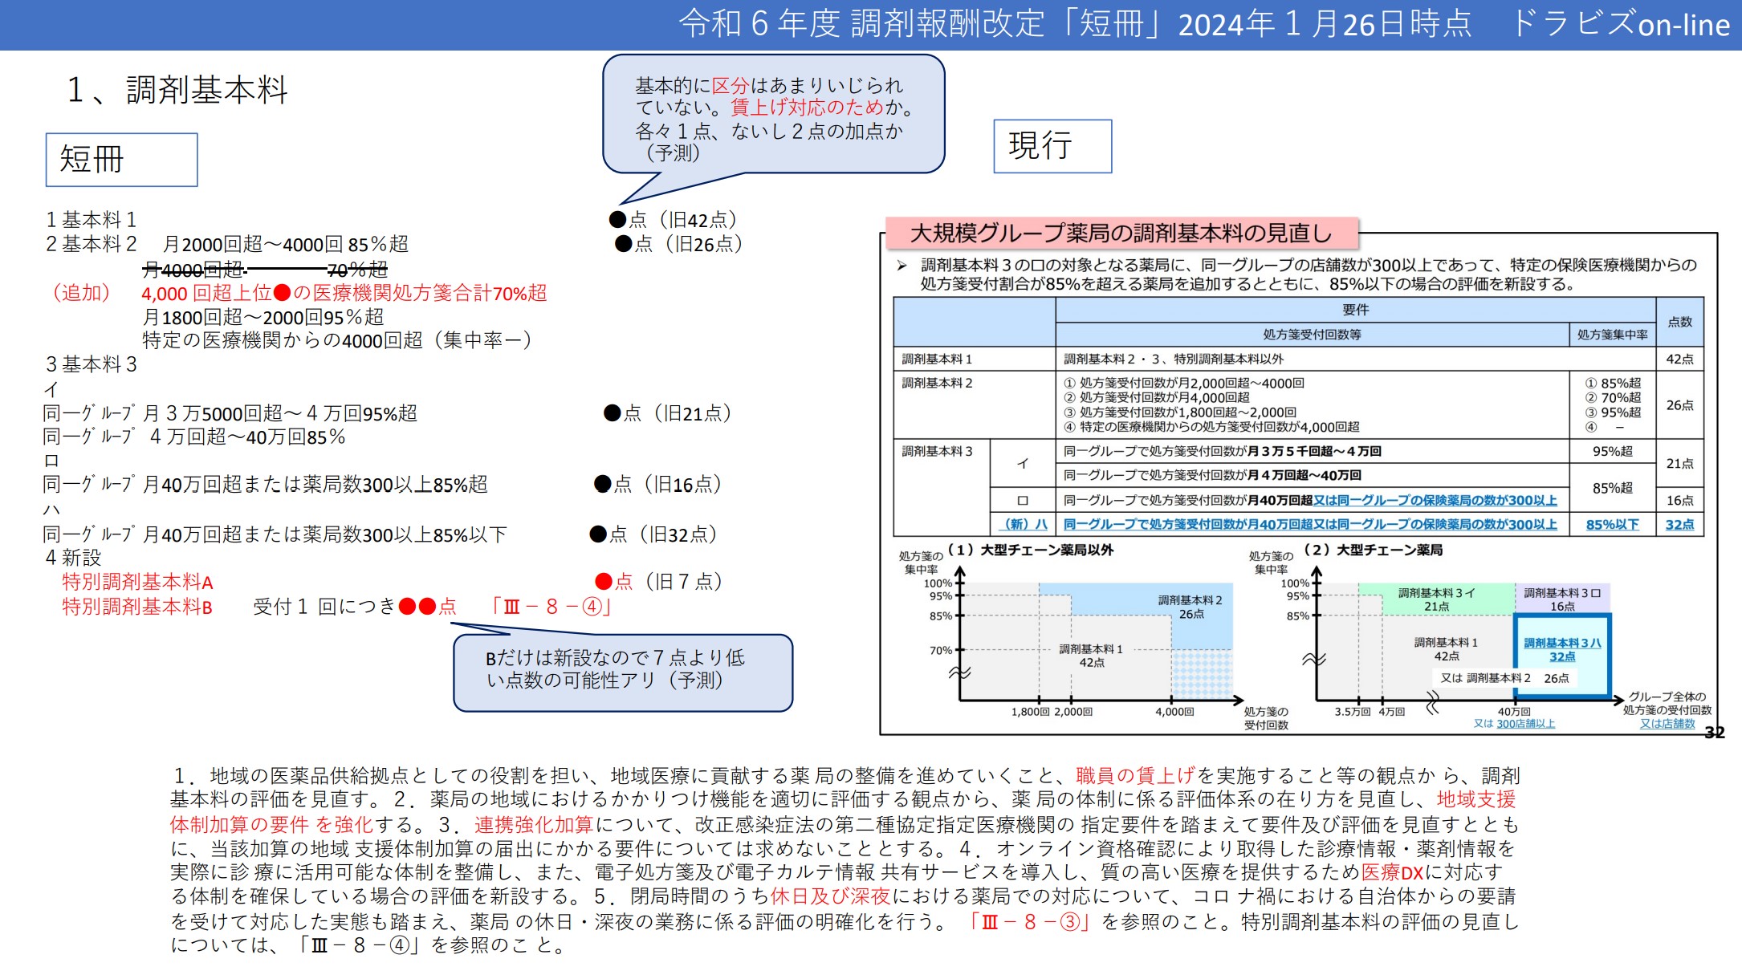The width and height of the screenshot is (1742, 979).
Task: Select the 大規模グループ薬局の調剤基本料の見直し pink header
Action: [x=1121, y=235]
